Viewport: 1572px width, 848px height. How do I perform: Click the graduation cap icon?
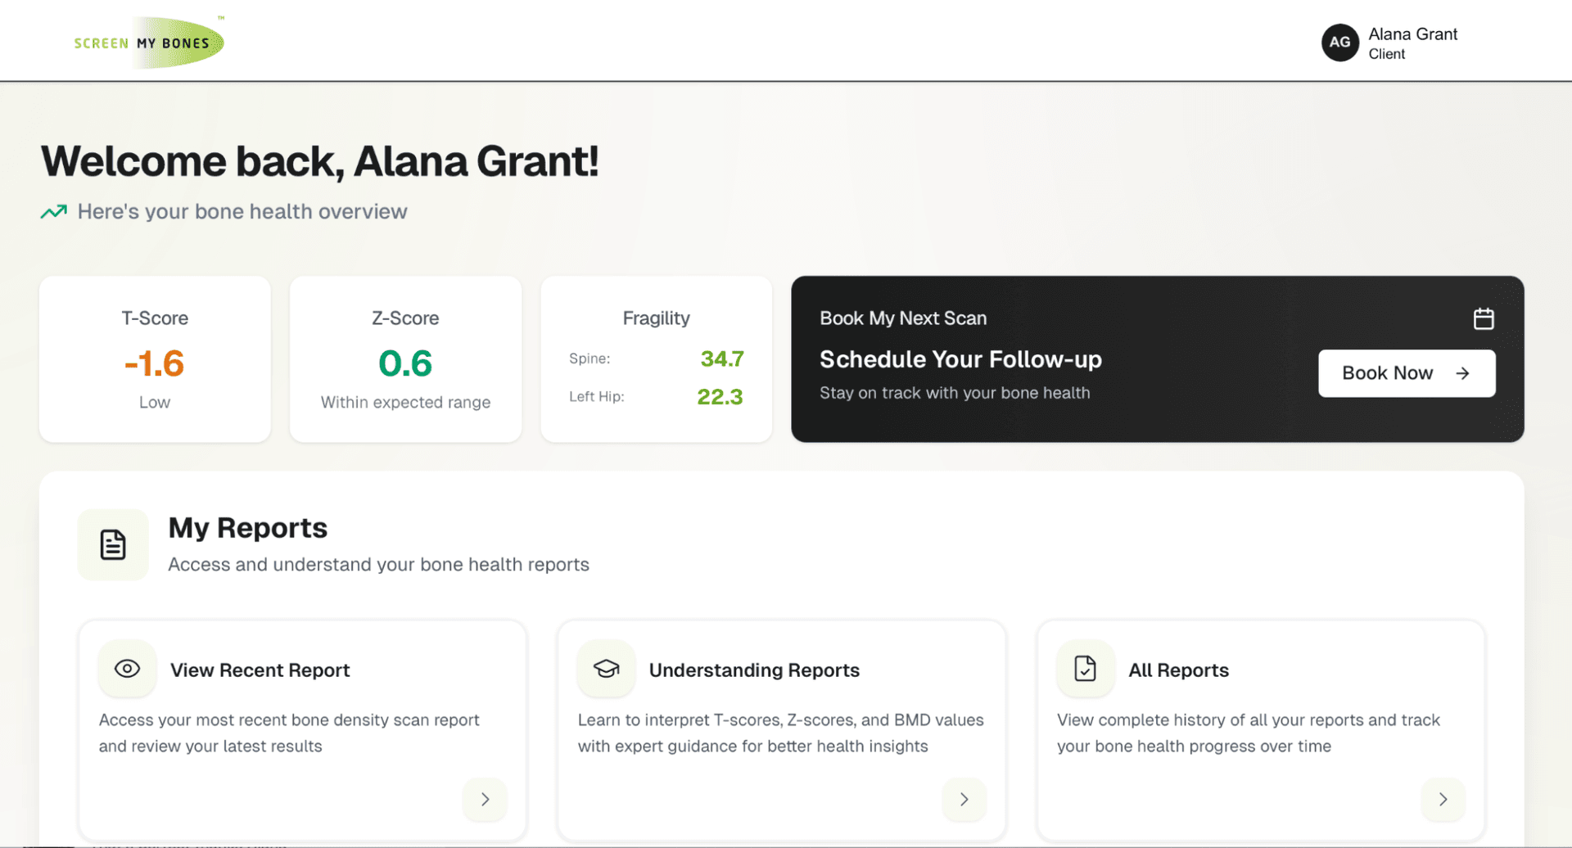(606, 669)
